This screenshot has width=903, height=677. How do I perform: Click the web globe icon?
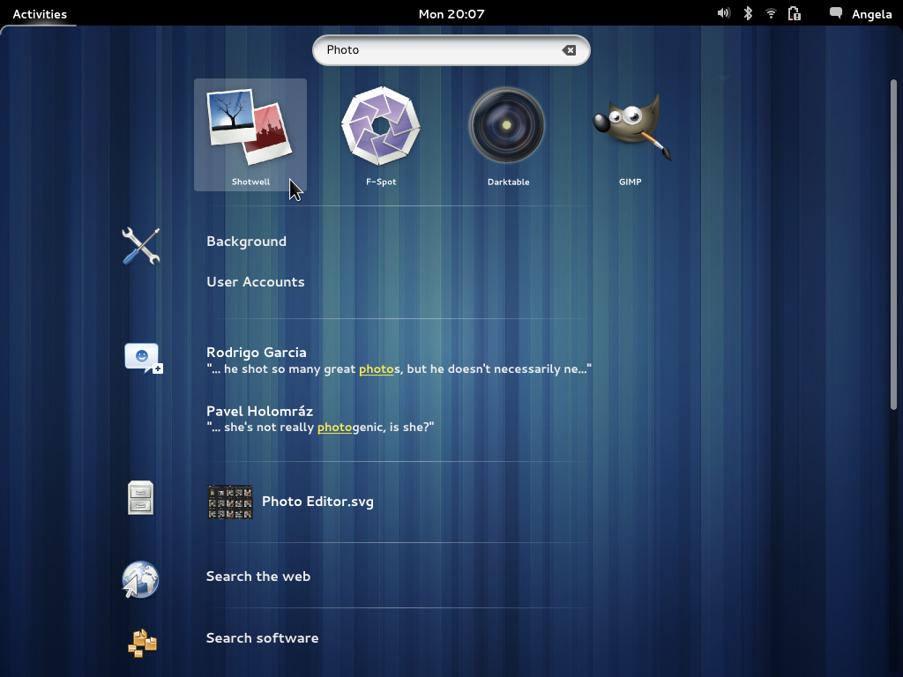[x=140, y=579]
